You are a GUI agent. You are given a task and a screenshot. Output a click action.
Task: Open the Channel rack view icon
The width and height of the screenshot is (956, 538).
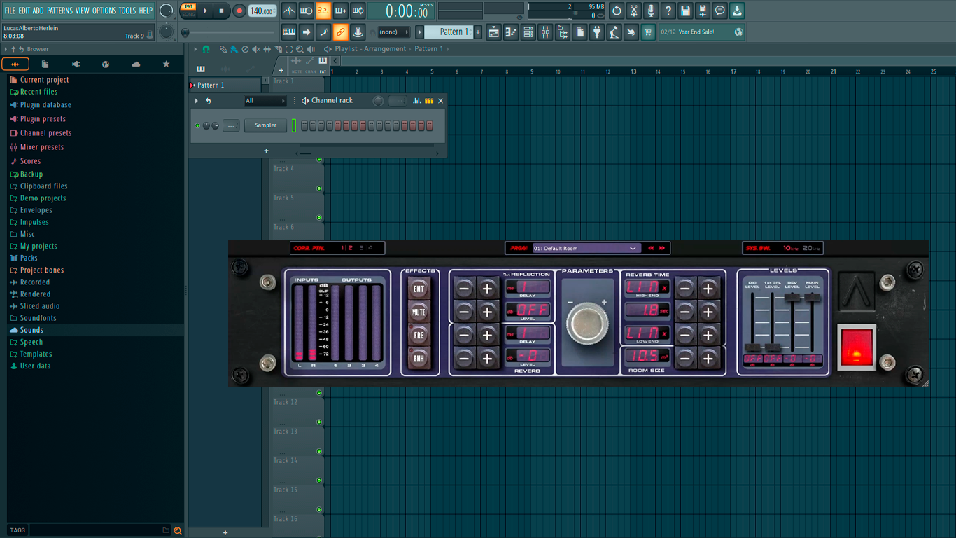point(528,32)
